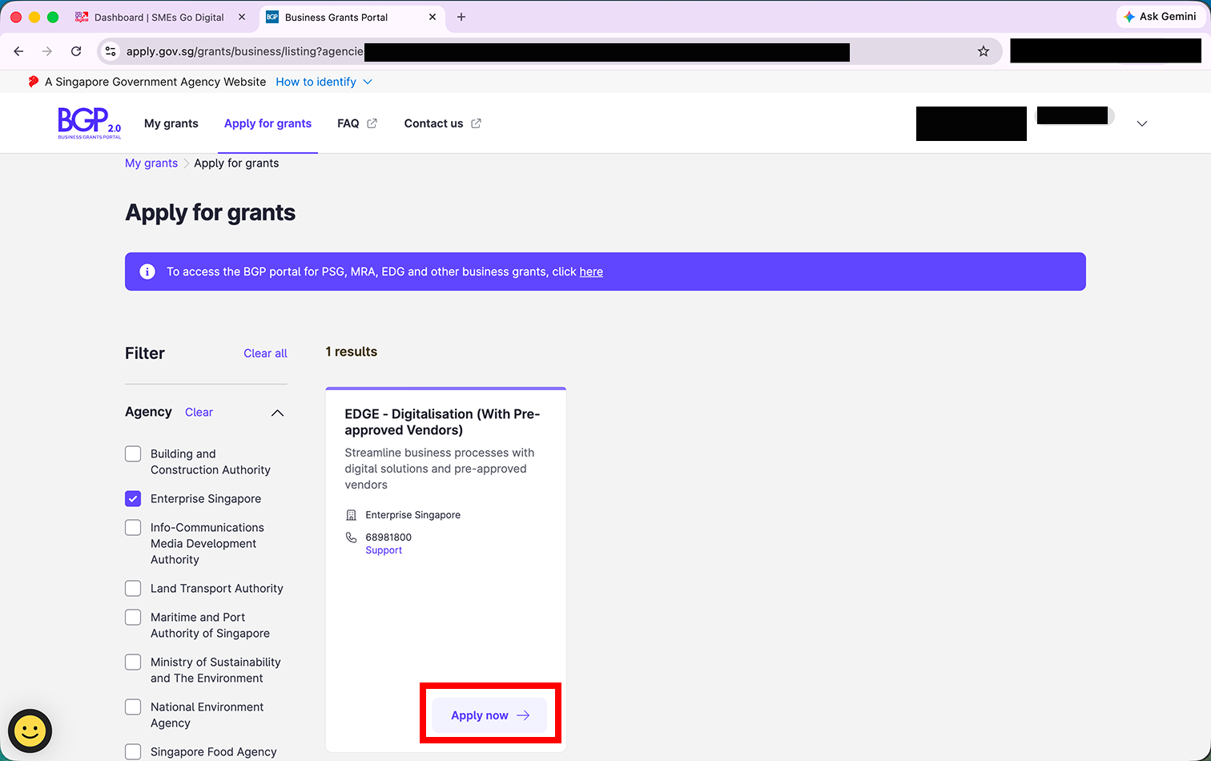Viewport: 1211px width, 761px height.
Task: Click the Apply for grants page heading
Action: (210, 212)
